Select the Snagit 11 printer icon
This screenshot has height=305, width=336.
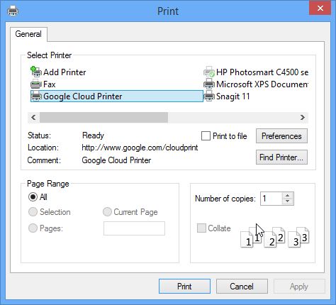click(x=209, y=96)
